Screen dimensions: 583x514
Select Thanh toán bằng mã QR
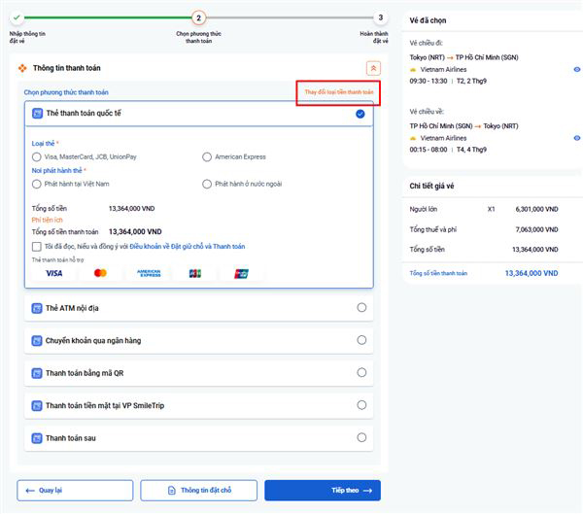coord(361,372)
